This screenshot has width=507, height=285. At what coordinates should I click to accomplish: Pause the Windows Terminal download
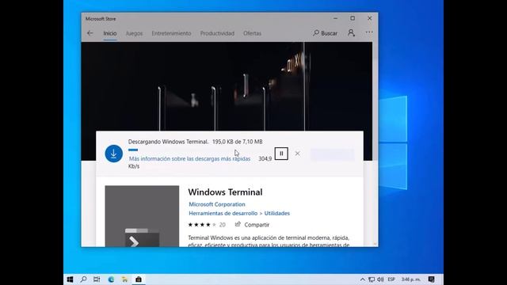point(281,154)
